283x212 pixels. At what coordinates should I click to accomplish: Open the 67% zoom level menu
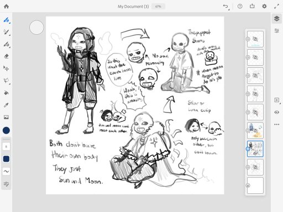click(158, 7)
